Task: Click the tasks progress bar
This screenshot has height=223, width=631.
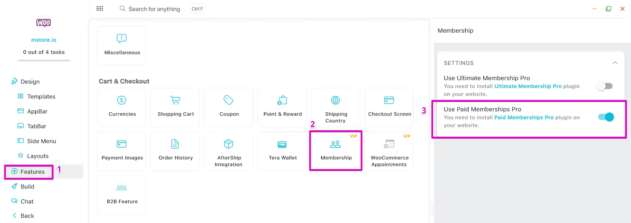Action: [44, 61]
